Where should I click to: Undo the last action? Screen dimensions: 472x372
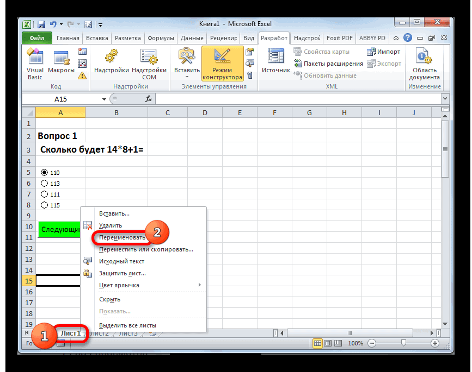pyautogui.click(x=53, y=24)
